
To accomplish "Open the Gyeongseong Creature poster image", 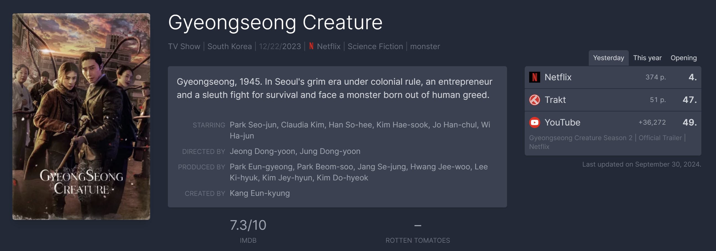I will [x=81, y=117].
